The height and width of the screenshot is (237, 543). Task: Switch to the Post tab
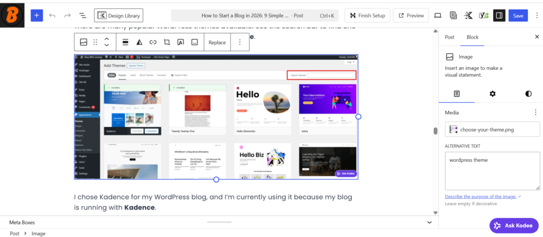[x=450, y=37]
